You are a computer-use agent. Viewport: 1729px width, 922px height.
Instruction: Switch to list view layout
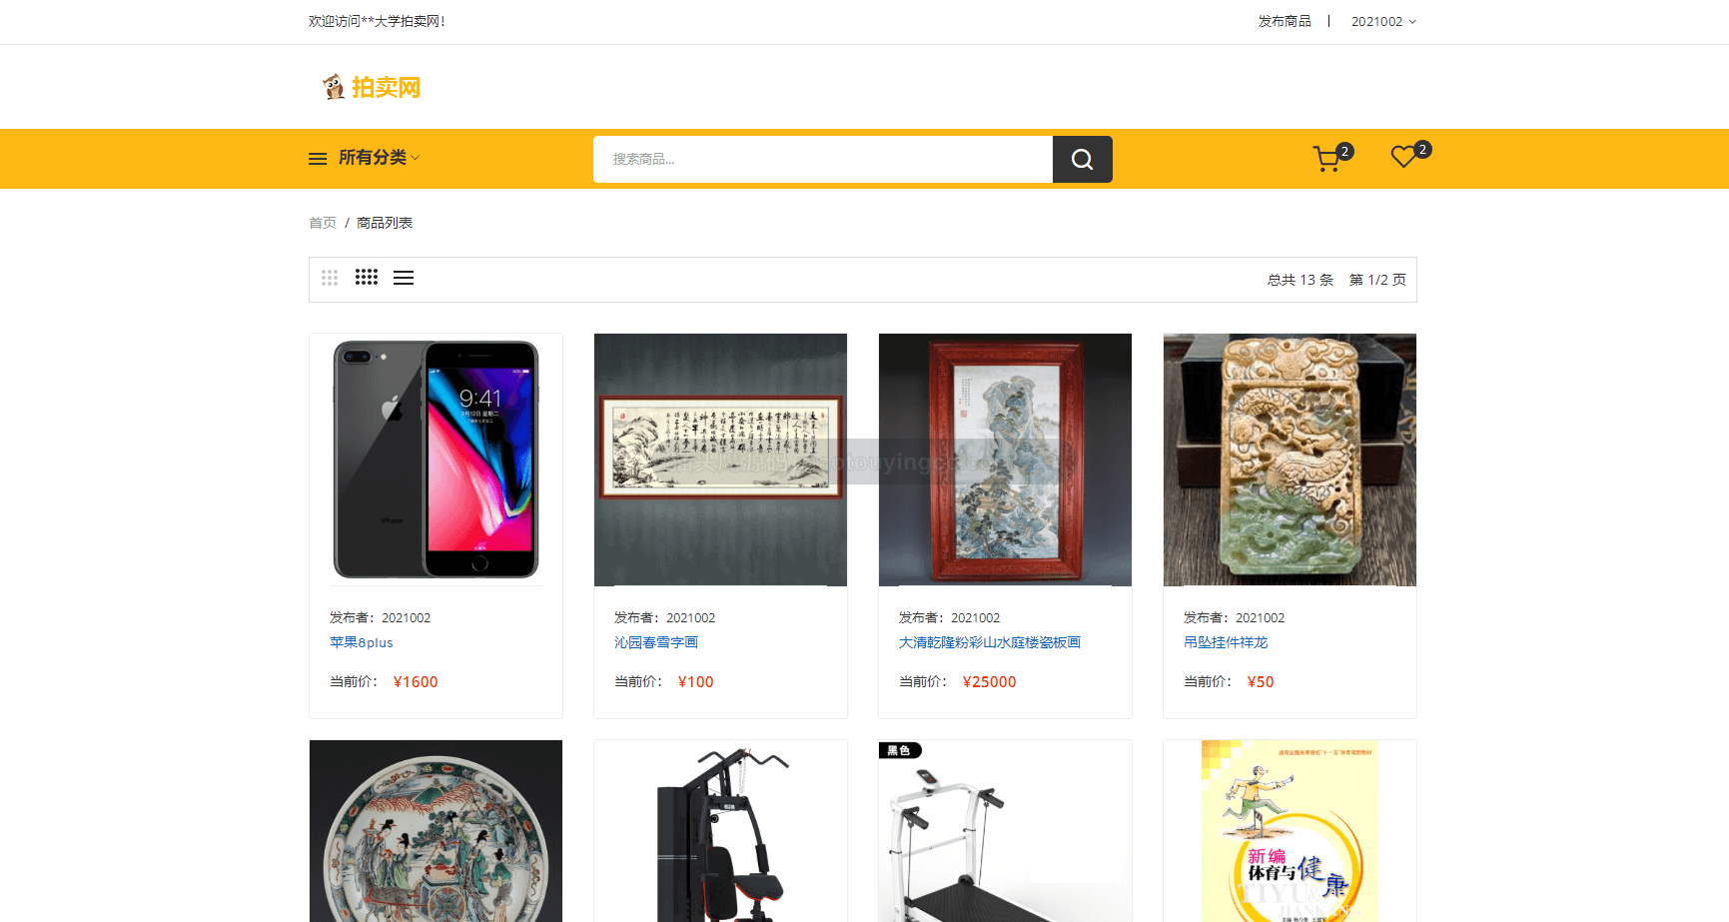[404, 278]
